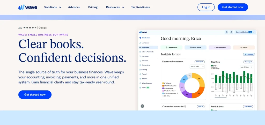This screenshot has height=125, width=265.
Task: Click the New badge next to Perks
Action: tap(148, 88)
